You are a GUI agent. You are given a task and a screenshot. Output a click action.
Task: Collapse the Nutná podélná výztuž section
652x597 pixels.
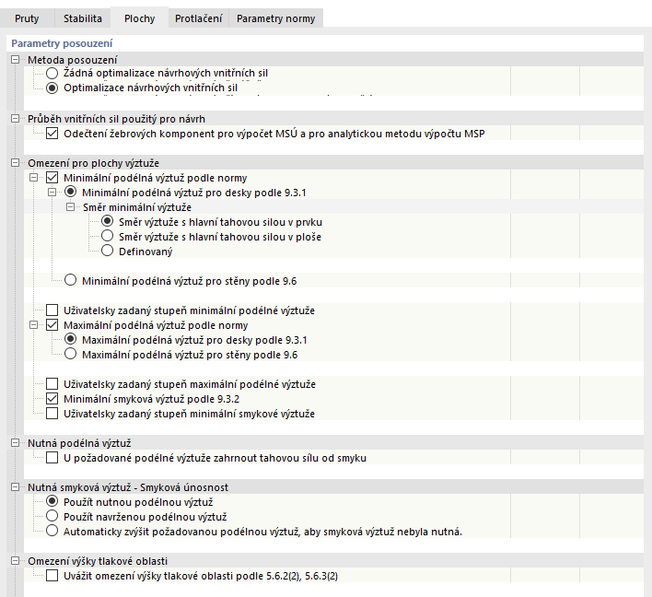tap(16, 443)
